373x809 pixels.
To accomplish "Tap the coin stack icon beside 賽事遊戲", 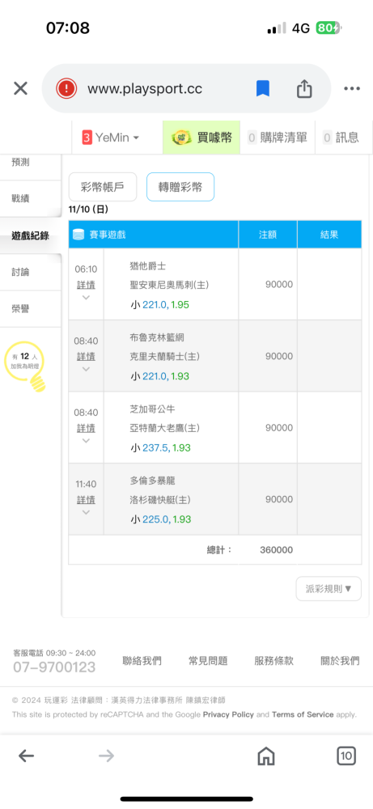I will (x=78, y=235).
